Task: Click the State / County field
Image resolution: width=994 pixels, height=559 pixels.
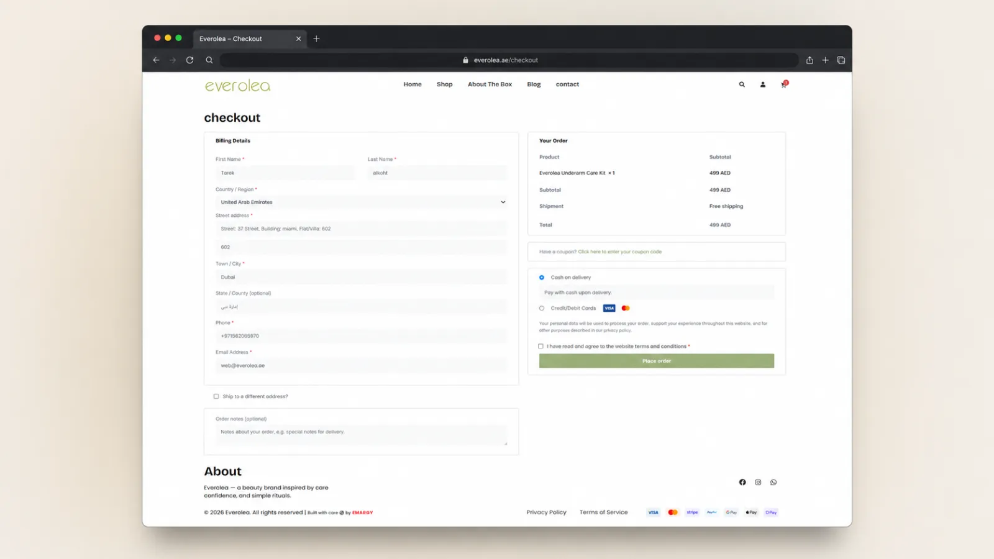Action: click(x=362, y=307)
